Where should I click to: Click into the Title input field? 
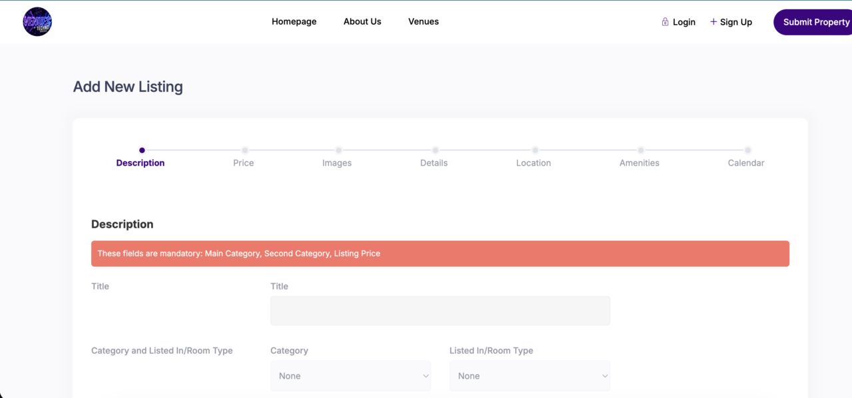click(440, 311)
